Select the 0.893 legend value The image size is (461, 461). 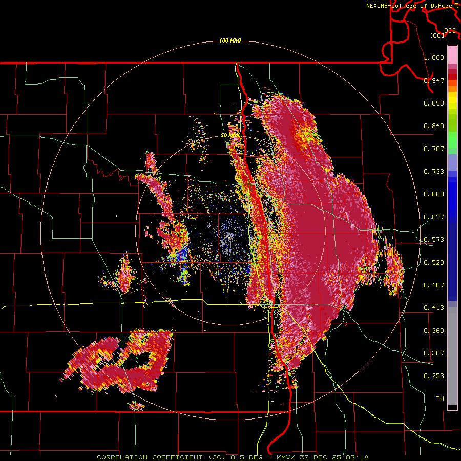tap(434, 103)
